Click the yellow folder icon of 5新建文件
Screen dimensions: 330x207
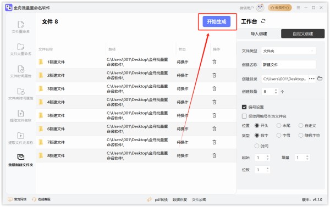41,115
